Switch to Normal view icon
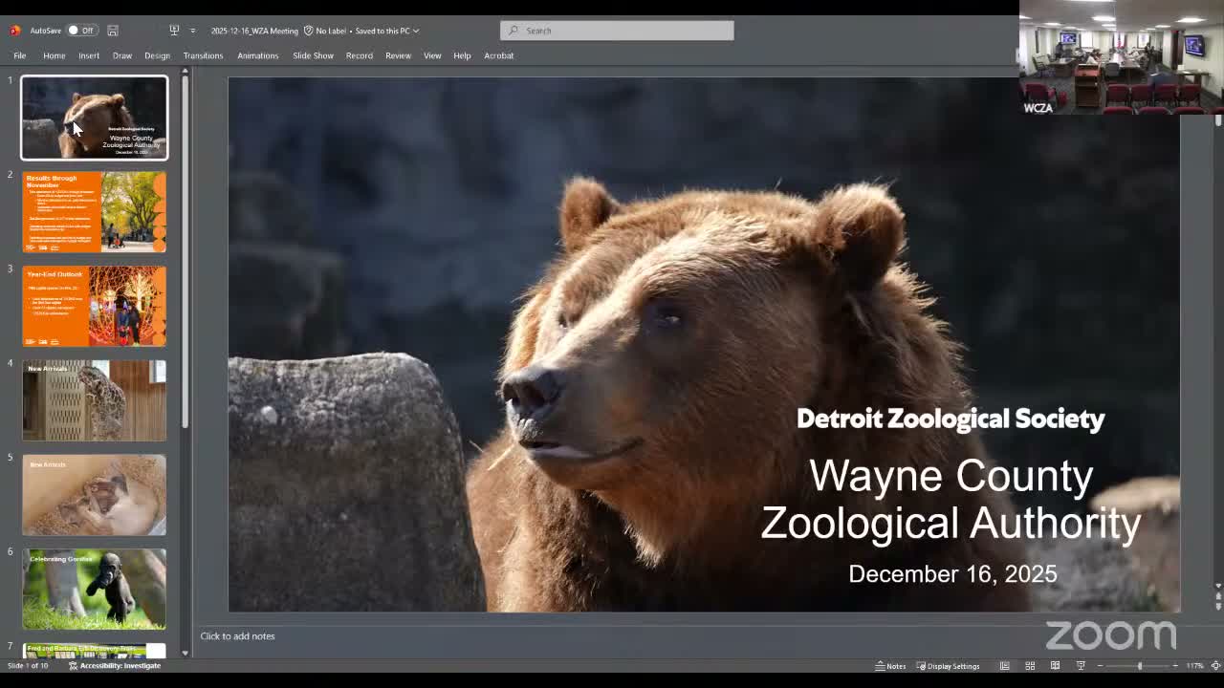Image resolution: width=1224 pixels, height=688 pixels. (1005, 666)
